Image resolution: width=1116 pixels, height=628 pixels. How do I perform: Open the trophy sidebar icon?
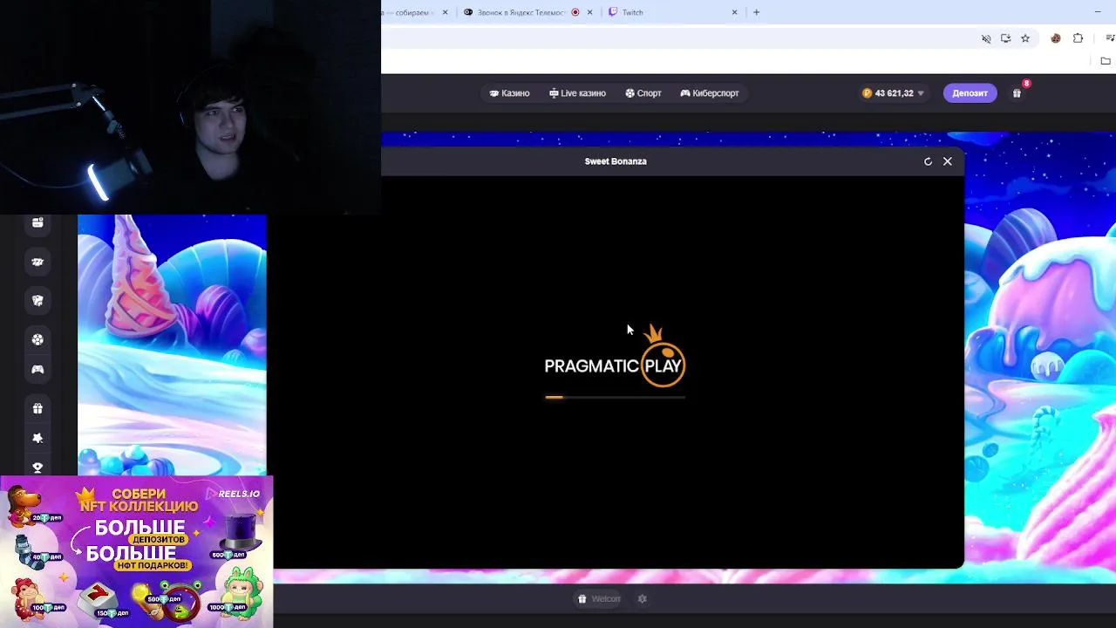pyautogui.click(x=37, y=468)
